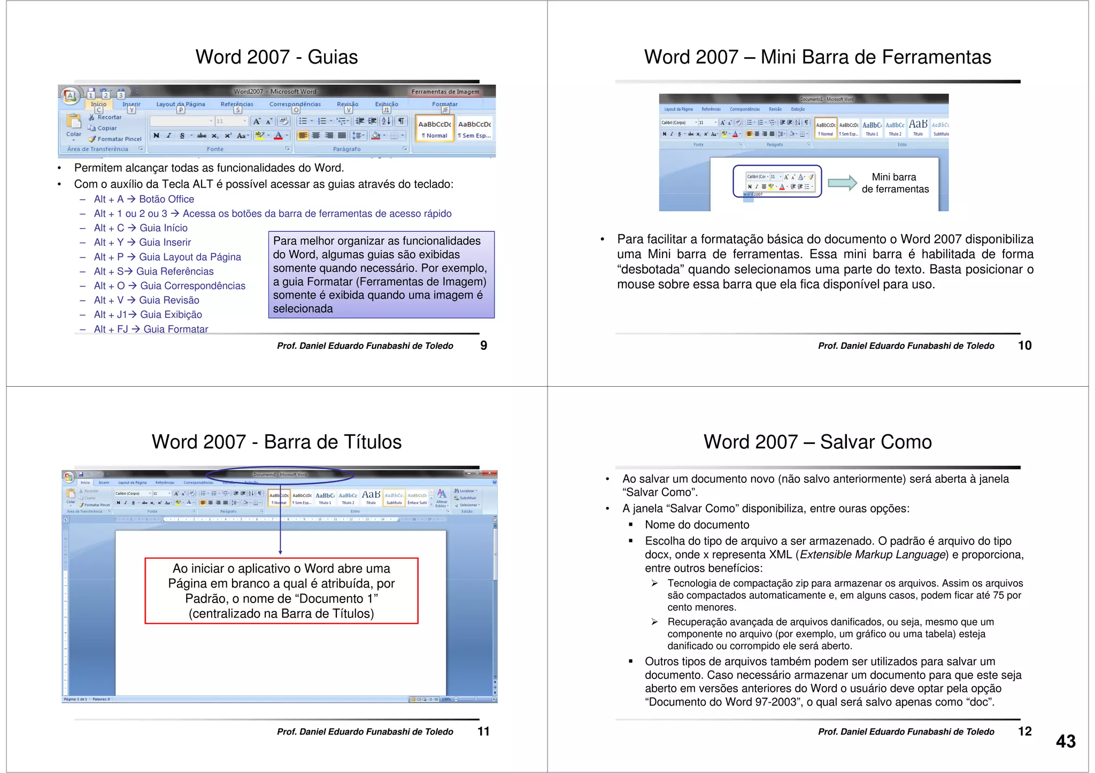Toggle center alignment in Guias slide ribbon
Screen dimensions: 1095x773
(x=315, y=136)
